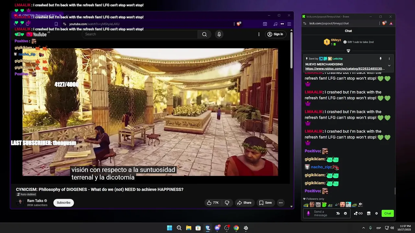
Task: Unpin the pinned message with pin icon
Action: point(381,59)
